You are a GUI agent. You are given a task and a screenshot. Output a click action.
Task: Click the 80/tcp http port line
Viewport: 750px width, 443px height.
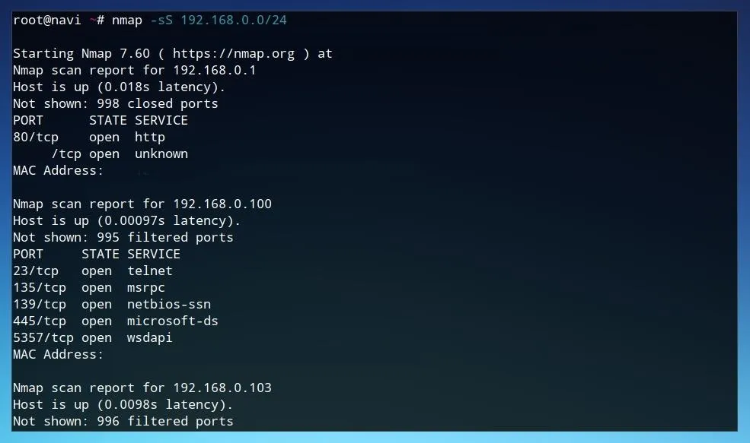[x=89, y=138]
